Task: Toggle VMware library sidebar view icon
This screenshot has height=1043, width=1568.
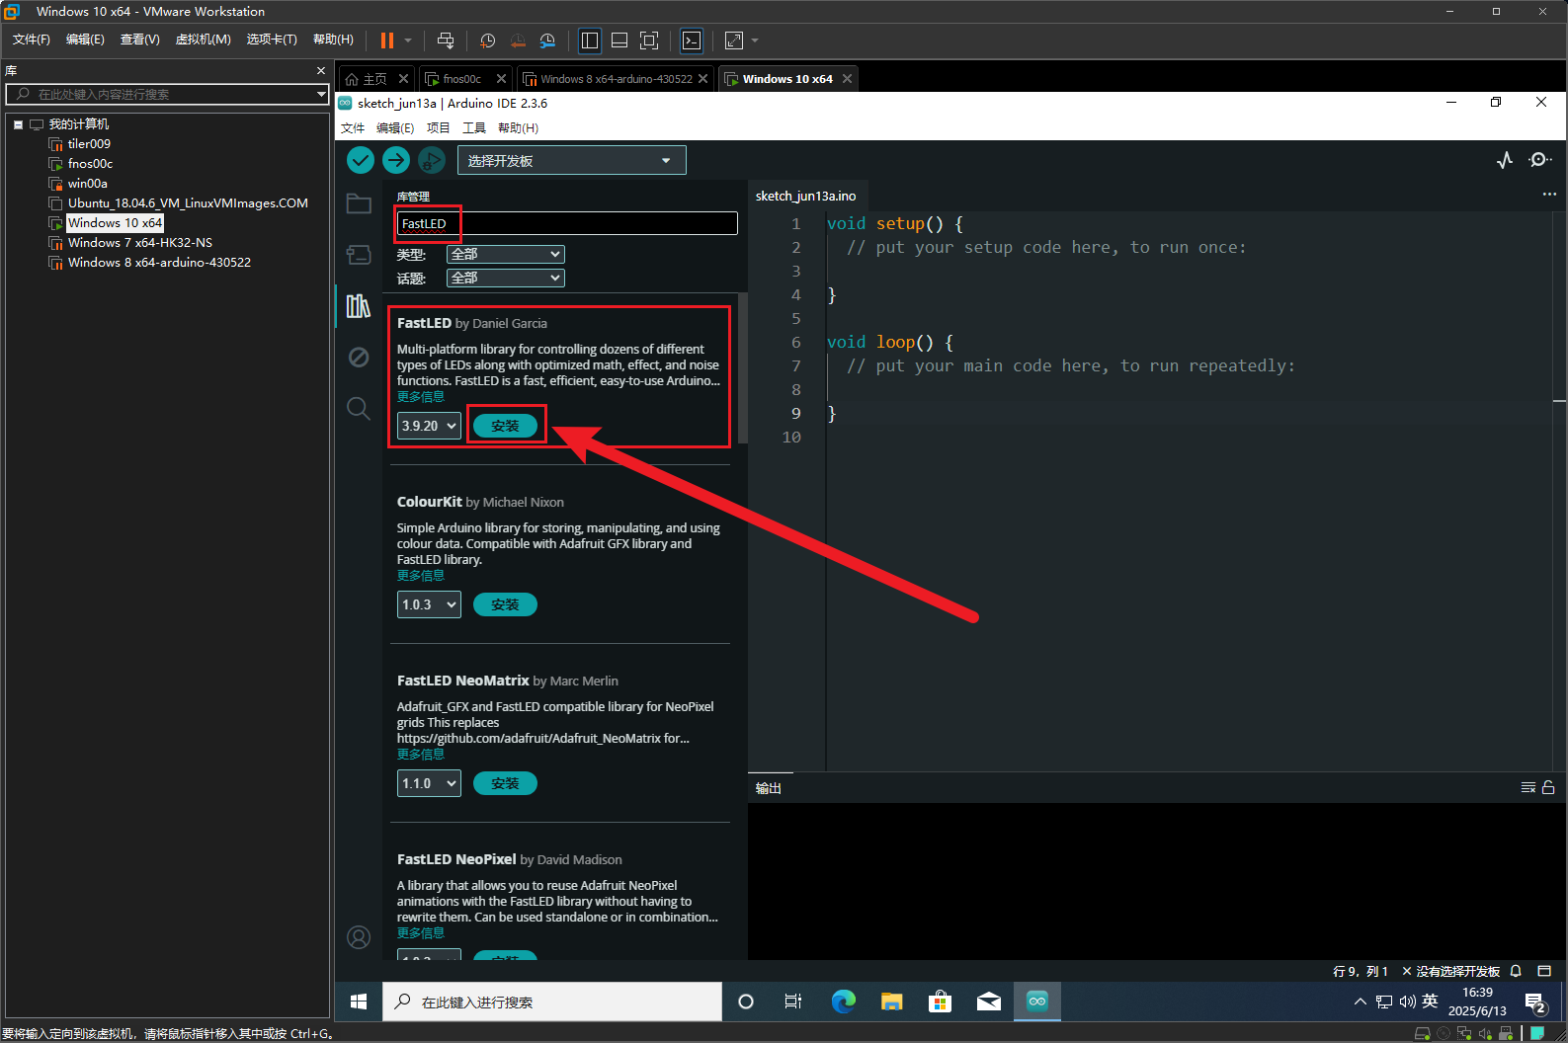Action: point(590,40)
